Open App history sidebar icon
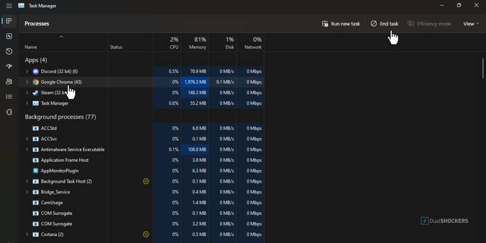This screenshot has height=243, width=486. (9, 51)
